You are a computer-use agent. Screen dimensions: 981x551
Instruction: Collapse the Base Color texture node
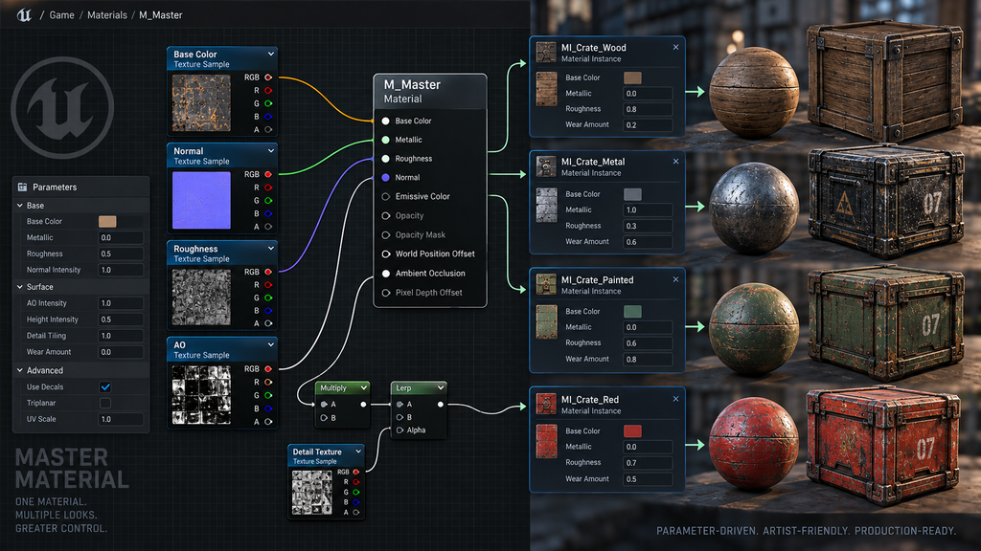271,55
